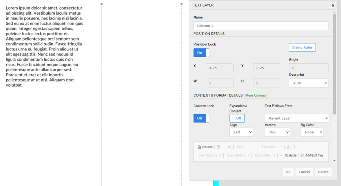
Task: Toggle the Position Lock switch
Action: click(x=201, y=53)
